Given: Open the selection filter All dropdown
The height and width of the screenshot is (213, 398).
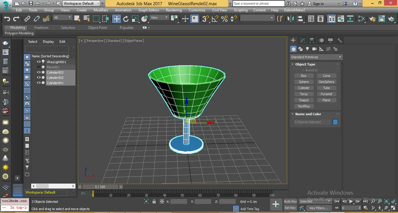Looking at the screenshot, I should click(x=62, y=18).
